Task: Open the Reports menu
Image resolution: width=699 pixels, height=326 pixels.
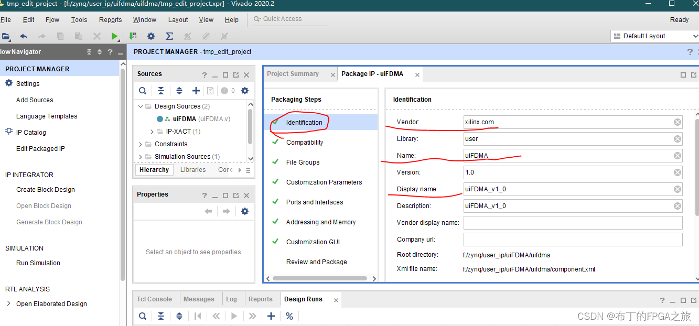Action: point(110,20)
